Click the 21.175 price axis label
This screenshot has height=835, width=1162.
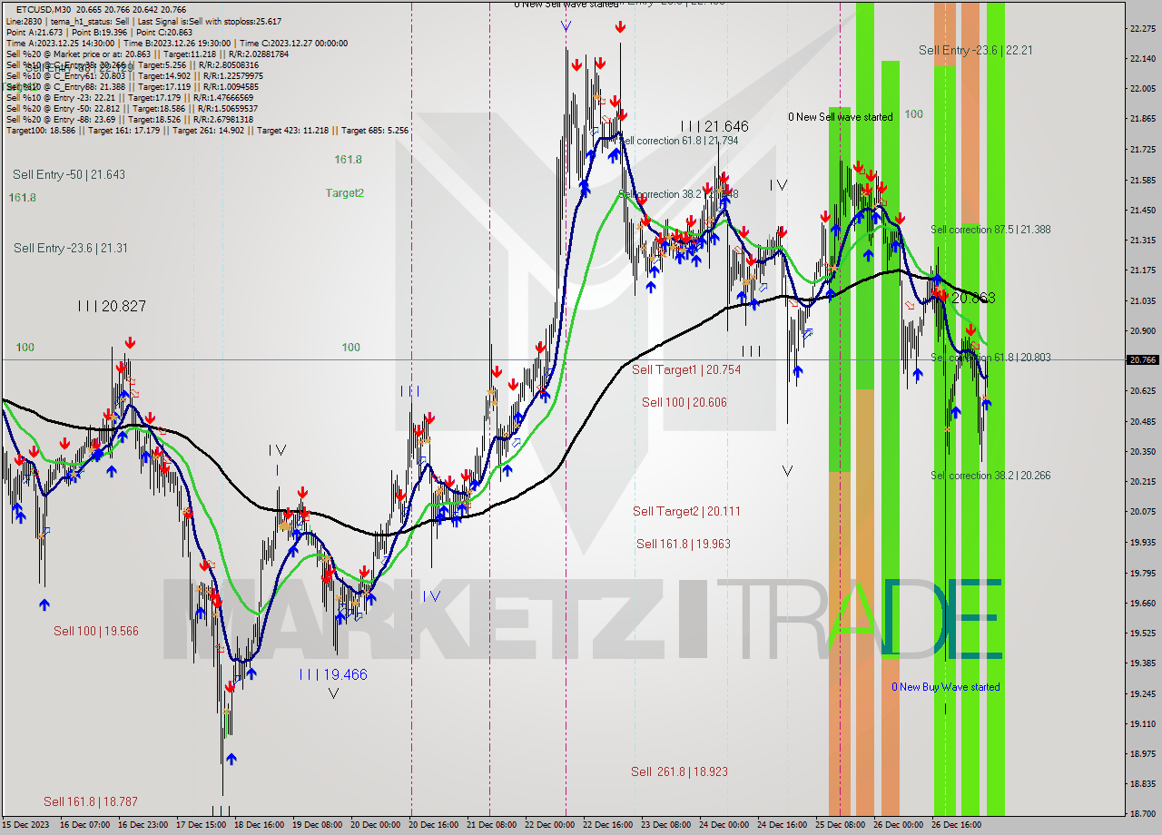coord(1143,270)
